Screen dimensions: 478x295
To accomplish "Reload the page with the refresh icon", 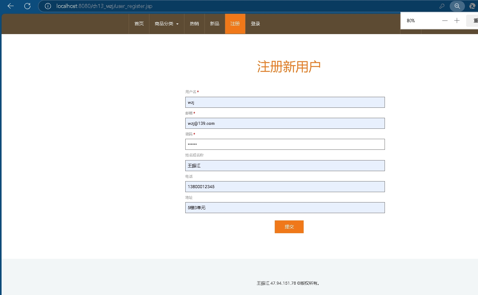I will tap(27, 6).
